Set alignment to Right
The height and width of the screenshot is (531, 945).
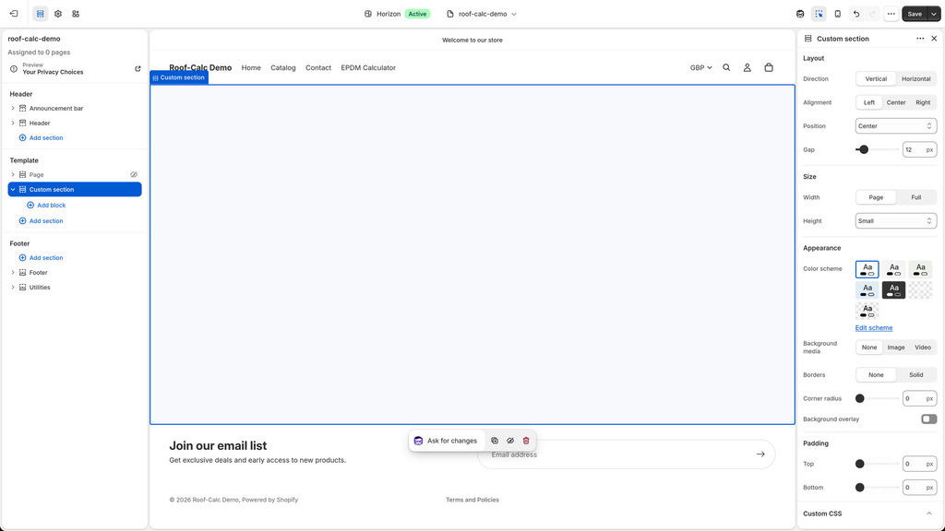click(x=923, y=102)
